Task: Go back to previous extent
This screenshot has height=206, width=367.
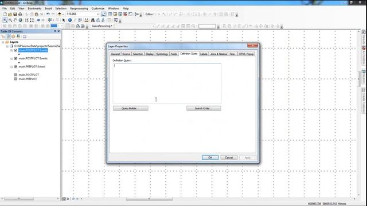Action: [38, 21]
